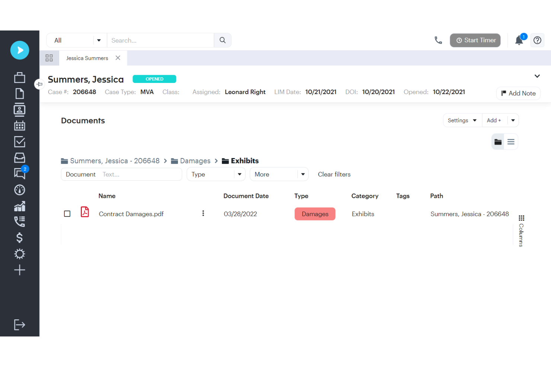Click the case number 206648
Viewport: 551px width, 367px height.
click(84, 92)
